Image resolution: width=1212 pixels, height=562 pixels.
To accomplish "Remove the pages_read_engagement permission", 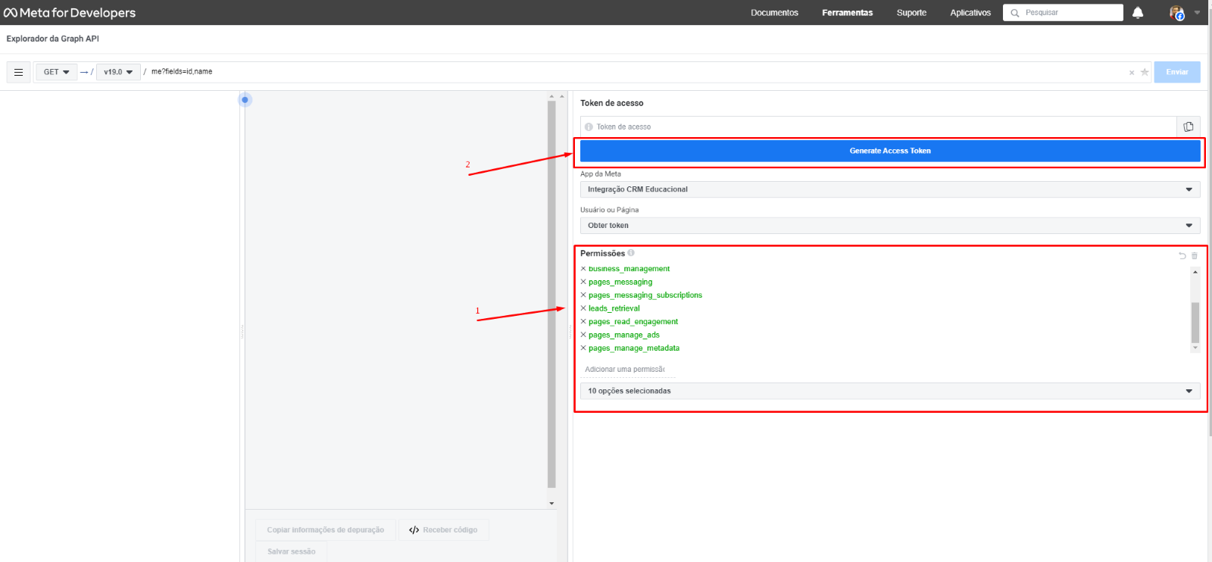I will (x=583, y=322).
